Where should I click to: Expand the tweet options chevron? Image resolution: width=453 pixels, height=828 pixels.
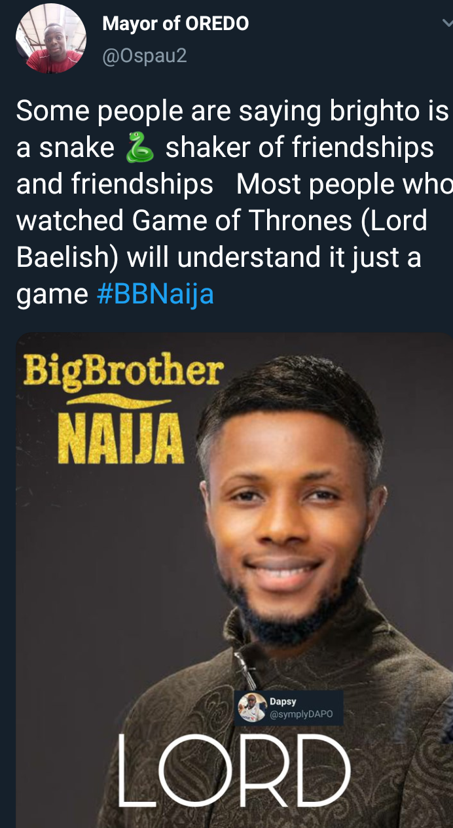[446, 24]
